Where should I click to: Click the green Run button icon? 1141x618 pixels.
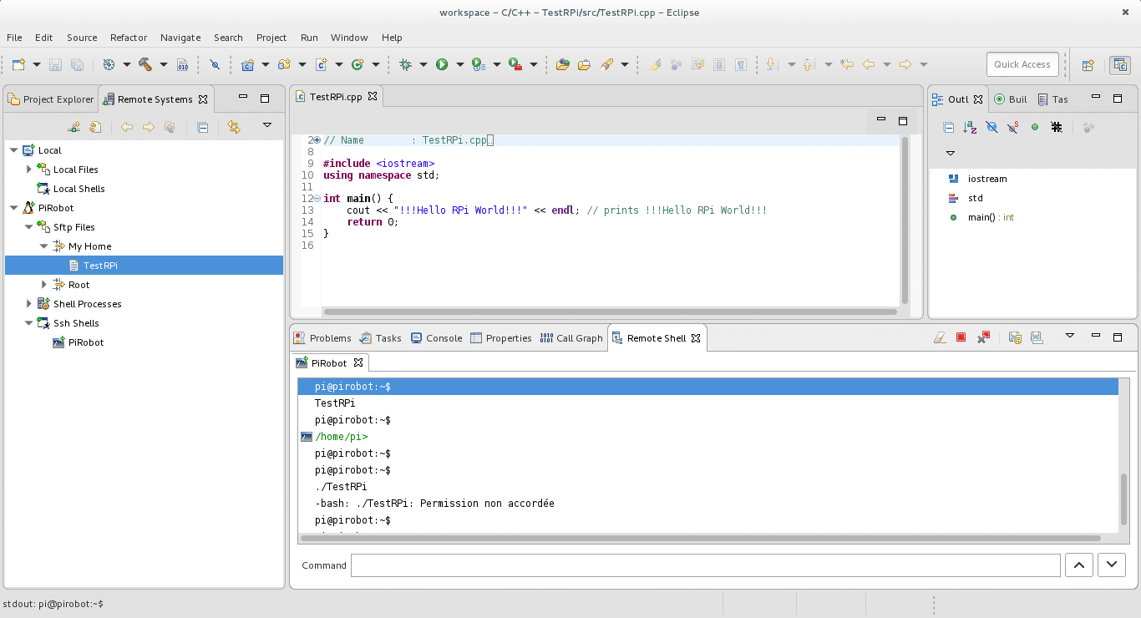tap(442, 64)
